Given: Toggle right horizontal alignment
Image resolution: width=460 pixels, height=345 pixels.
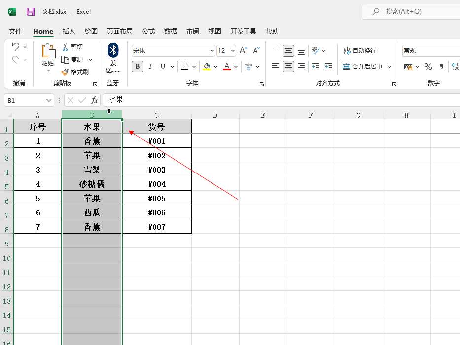Looking at the screenshot, I should [301, 67].
